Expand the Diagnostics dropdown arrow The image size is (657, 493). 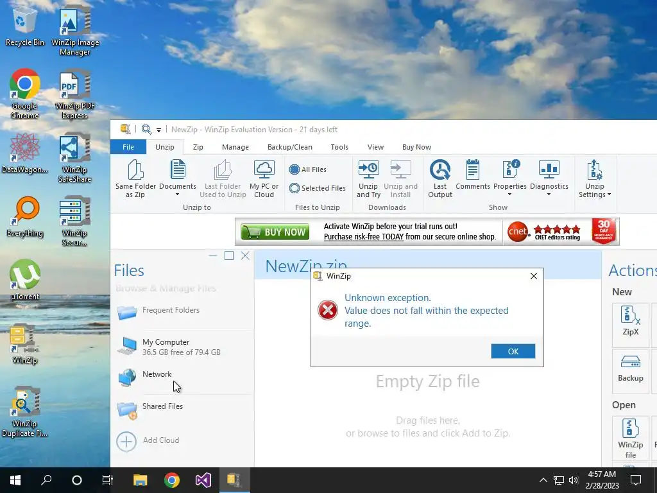[549, 194]
